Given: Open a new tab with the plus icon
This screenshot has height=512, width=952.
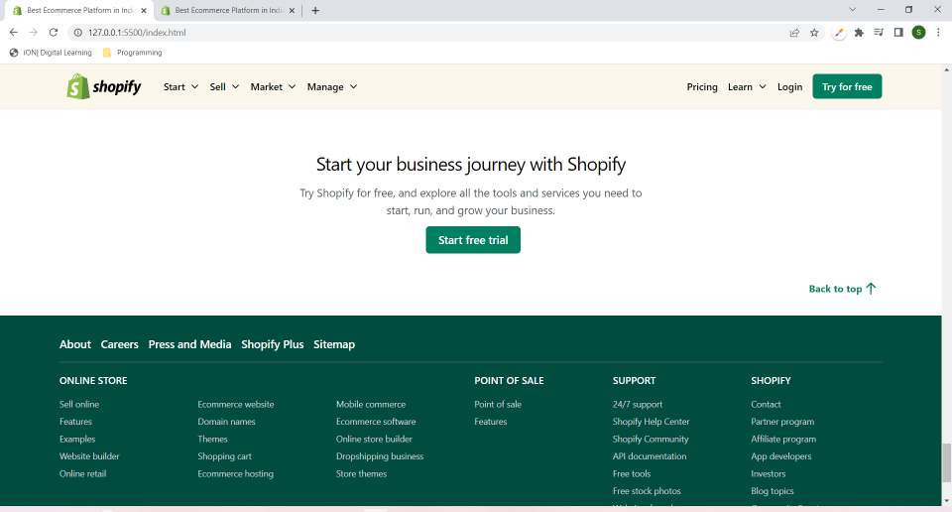Looking at the screenshot, I should [x=315, y=10].
